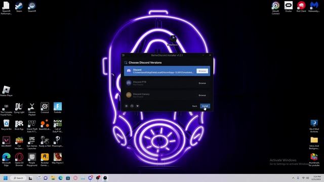
Task: Select the Brick Rigs desktop icon
Action: pyautogui.click(x=19, y=125)
